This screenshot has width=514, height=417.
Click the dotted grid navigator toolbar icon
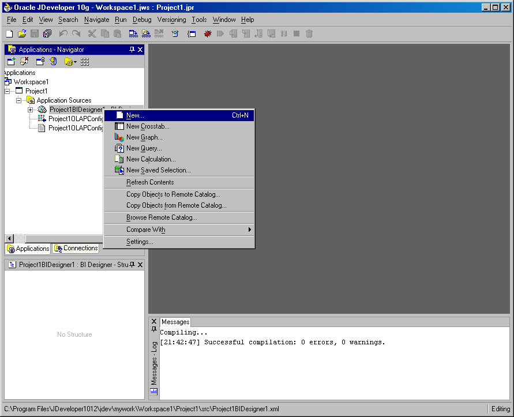[x=85, y=61]
